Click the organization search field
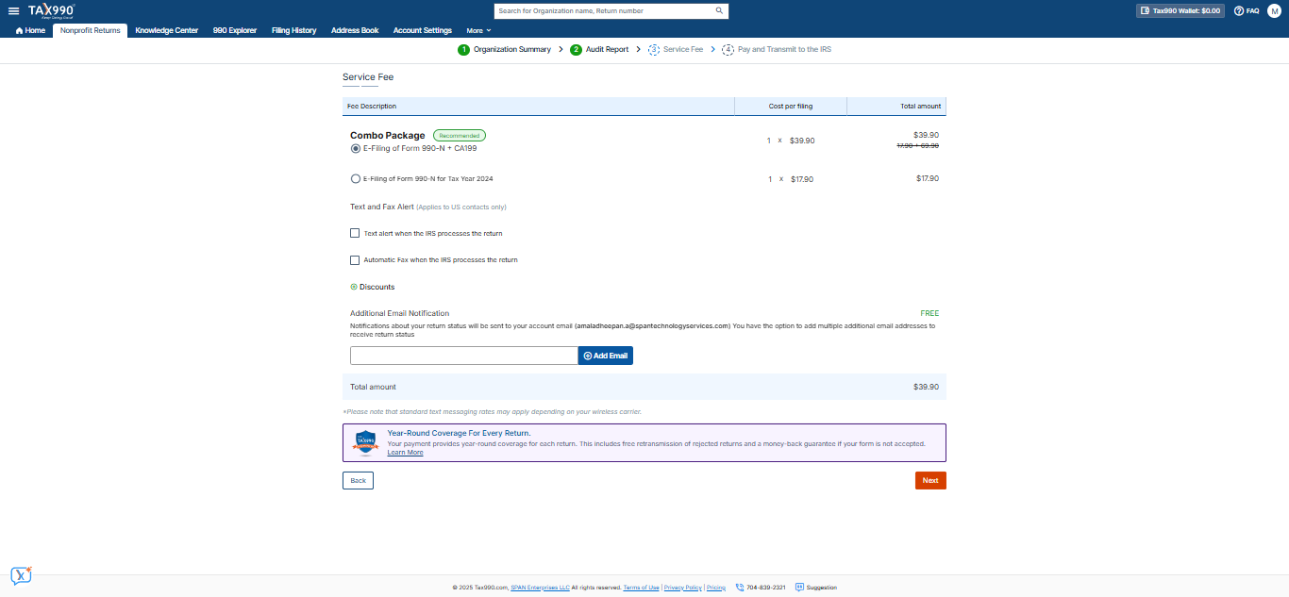Viewport: 1289px width, 597px height. 604,10
